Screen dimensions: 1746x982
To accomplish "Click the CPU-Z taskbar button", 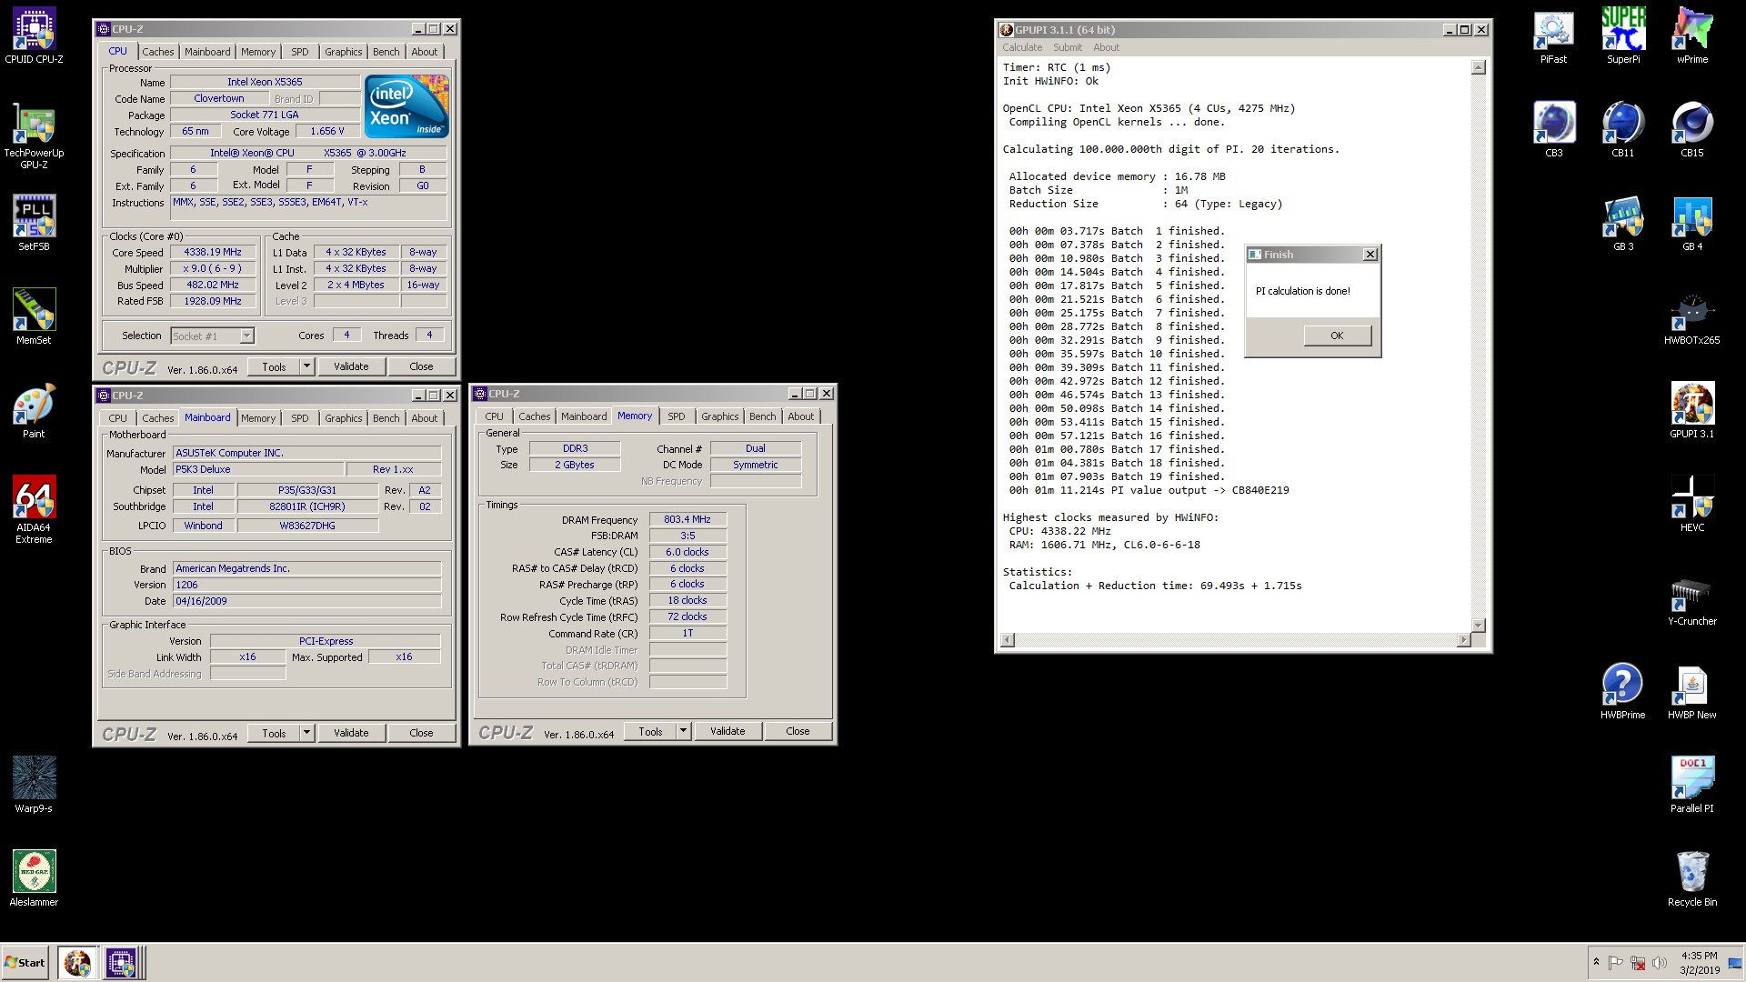I will 121,963.
